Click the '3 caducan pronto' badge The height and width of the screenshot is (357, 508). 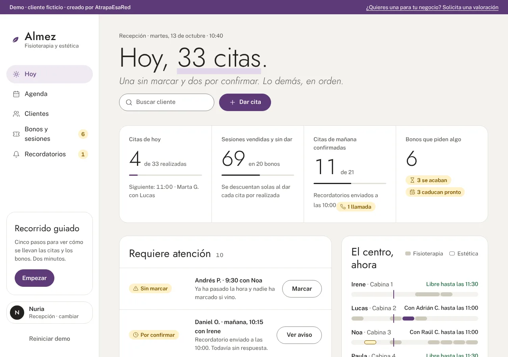click(435, 192)
